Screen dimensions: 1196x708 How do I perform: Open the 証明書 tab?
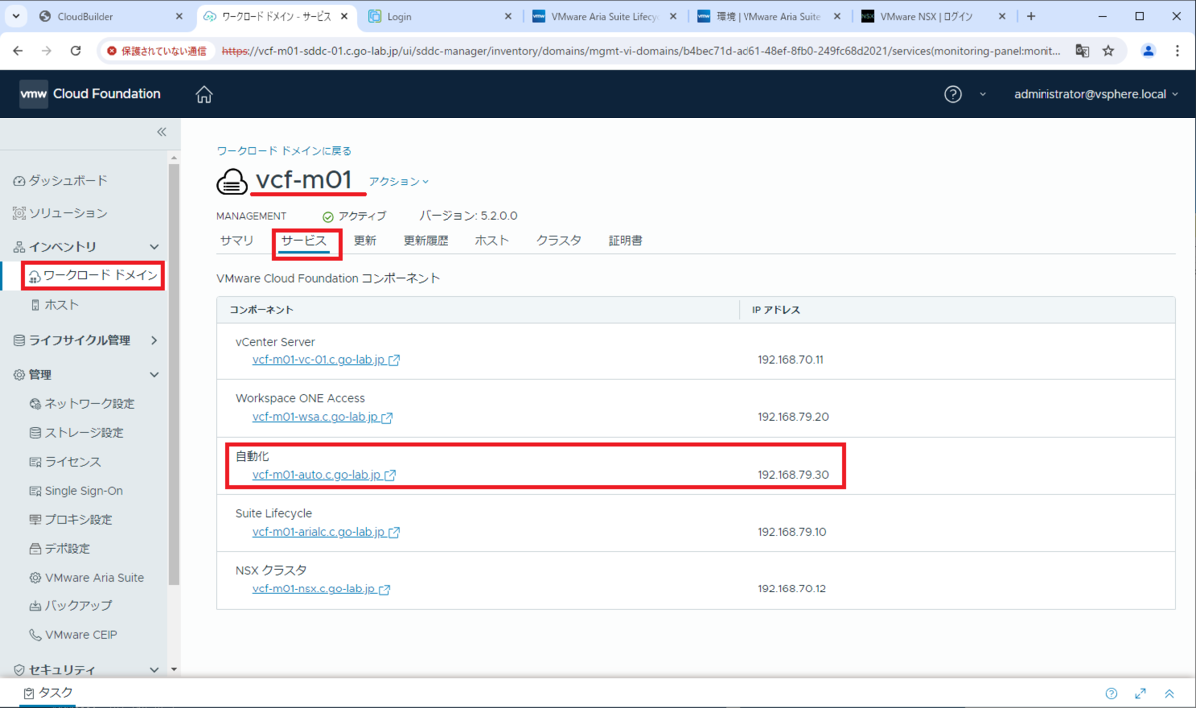(x=625, y=241)
